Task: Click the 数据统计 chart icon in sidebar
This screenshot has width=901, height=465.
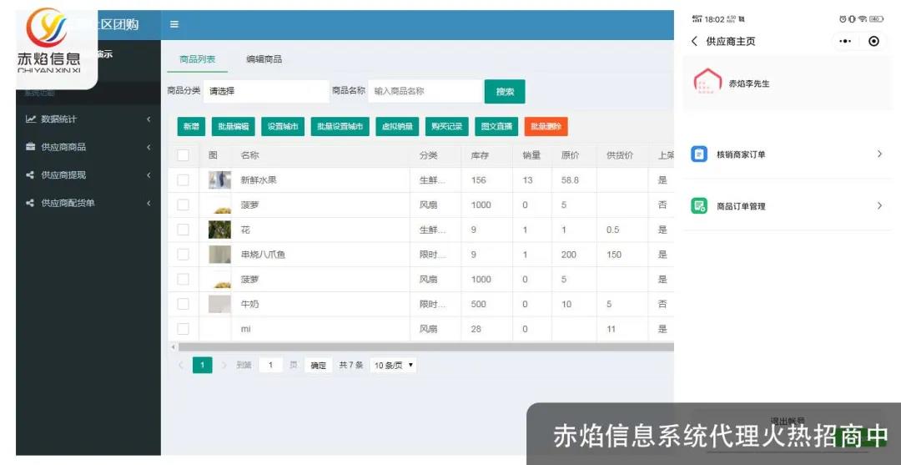Action: tap(31, 119)
